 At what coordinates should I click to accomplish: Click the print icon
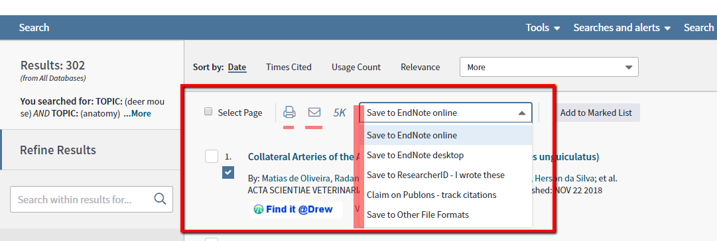click(289, 113)
